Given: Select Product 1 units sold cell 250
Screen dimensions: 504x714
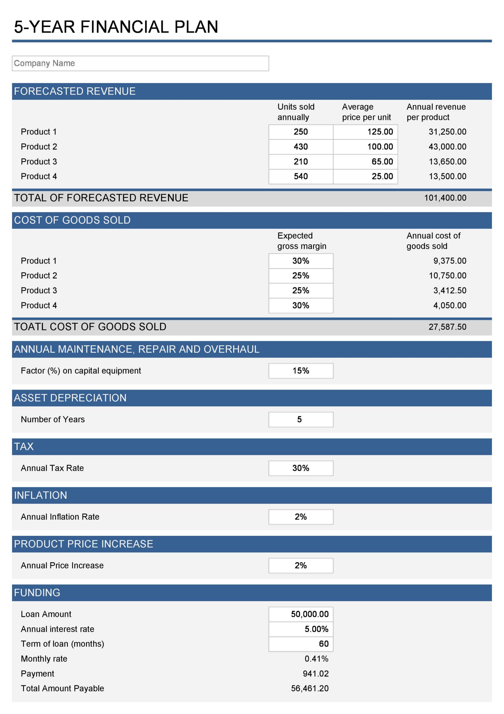Looking at the screenshot, I should pos(301,132).
